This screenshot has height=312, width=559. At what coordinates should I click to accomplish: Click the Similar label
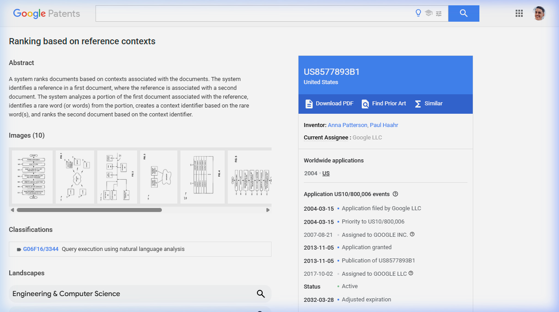coord(433,104)
